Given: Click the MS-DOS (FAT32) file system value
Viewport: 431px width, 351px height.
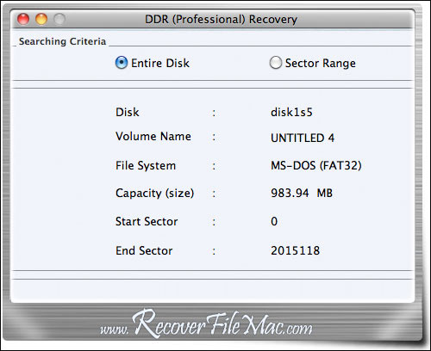Looking at the screenshot, I should coord(316,165).
